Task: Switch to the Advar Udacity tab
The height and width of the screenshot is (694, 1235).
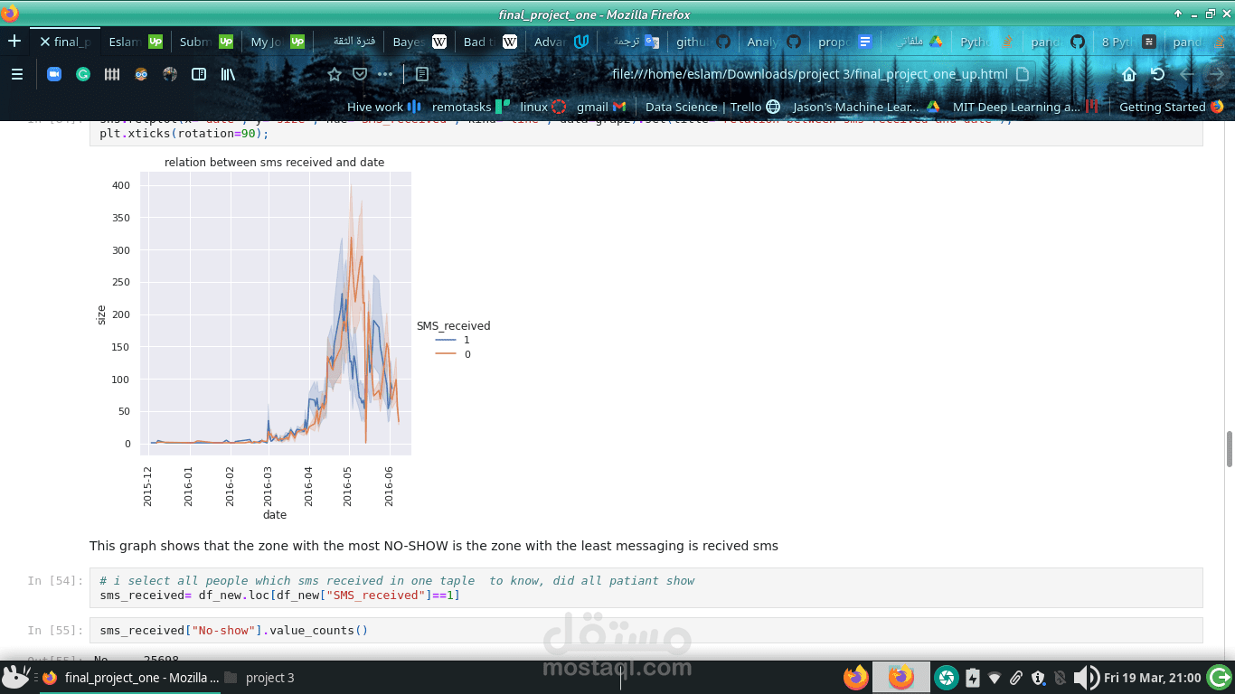Action: pyautogui.click(x=561, y=42)
